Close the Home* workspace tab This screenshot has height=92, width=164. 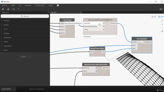pos(81,13)
